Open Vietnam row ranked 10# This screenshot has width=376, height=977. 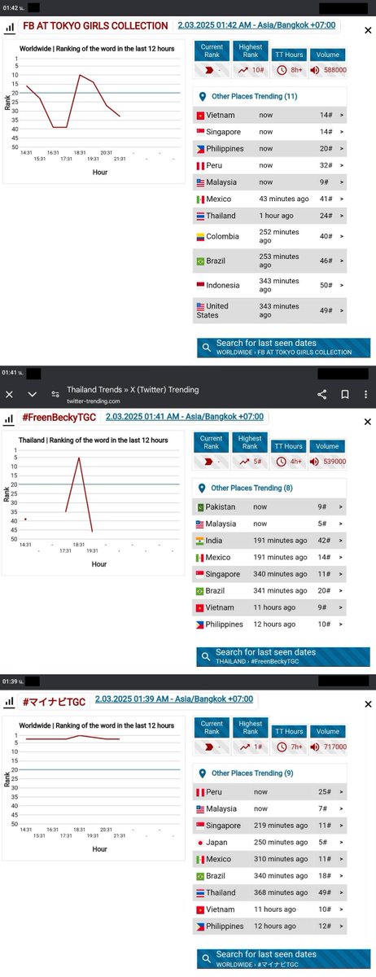click(x=271, y=909)
